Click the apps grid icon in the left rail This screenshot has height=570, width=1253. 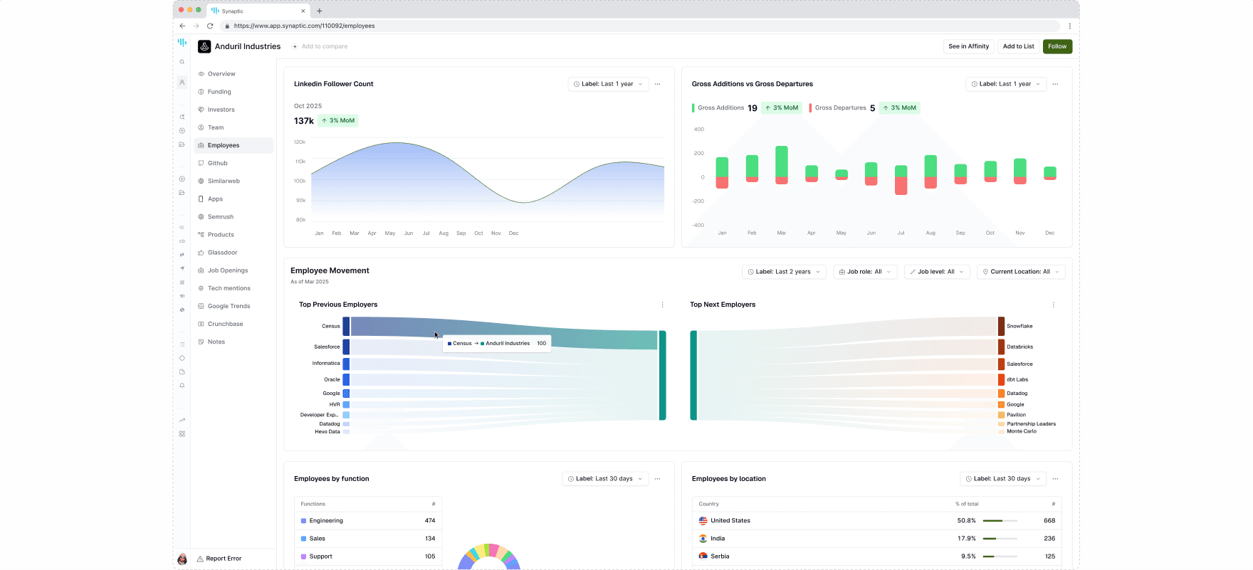182,433
